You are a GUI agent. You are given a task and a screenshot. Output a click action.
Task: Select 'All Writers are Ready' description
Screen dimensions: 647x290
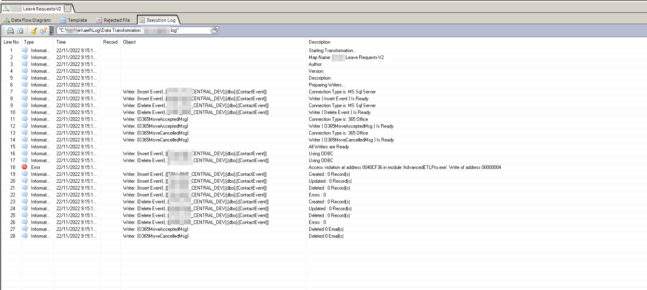329,147
